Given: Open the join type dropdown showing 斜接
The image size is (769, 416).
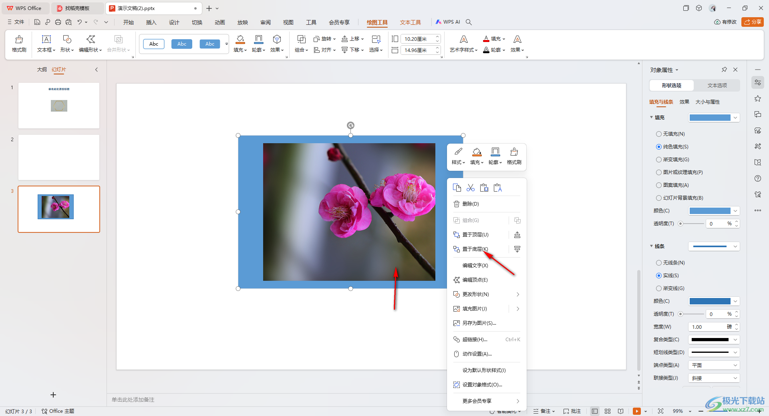Looking at the screenshot, I should tap(714, 378).
